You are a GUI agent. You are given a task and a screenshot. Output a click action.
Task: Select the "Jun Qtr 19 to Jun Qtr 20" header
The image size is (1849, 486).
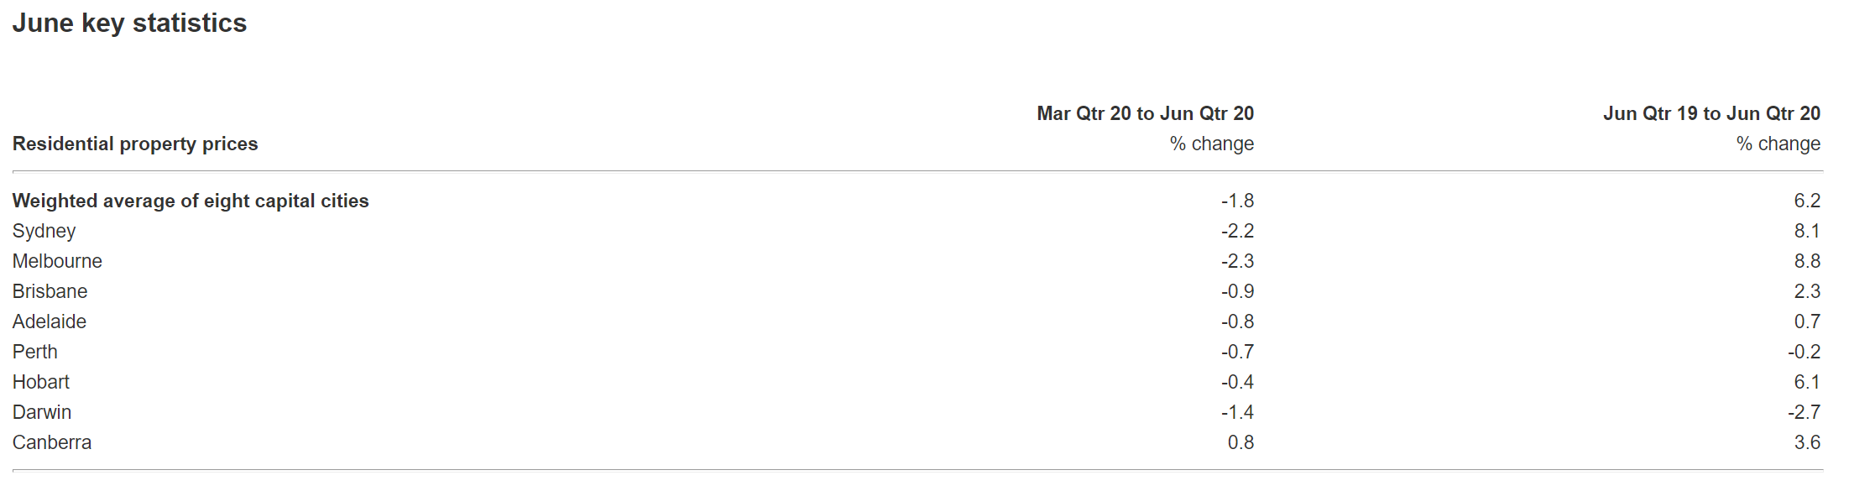pos(1711,113)
